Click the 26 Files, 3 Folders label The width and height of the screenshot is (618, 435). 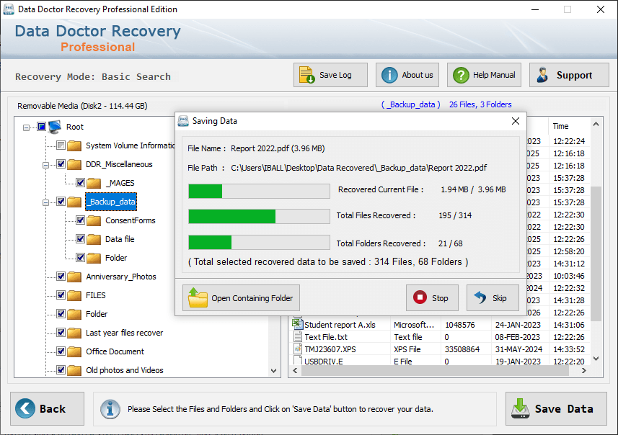click(480, 104)
